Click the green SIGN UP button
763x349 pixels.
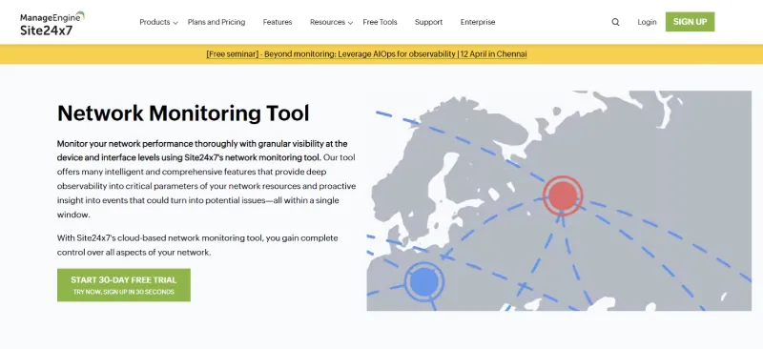(690, 22)
